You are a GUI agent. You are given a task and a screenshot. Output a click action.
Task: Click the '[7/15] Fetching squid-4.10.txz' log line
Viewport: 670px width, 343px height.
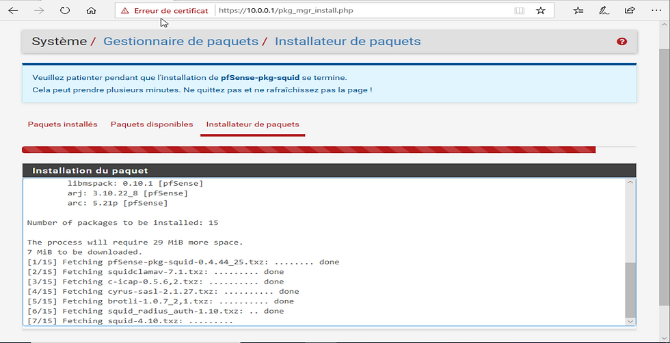point(131,320)
